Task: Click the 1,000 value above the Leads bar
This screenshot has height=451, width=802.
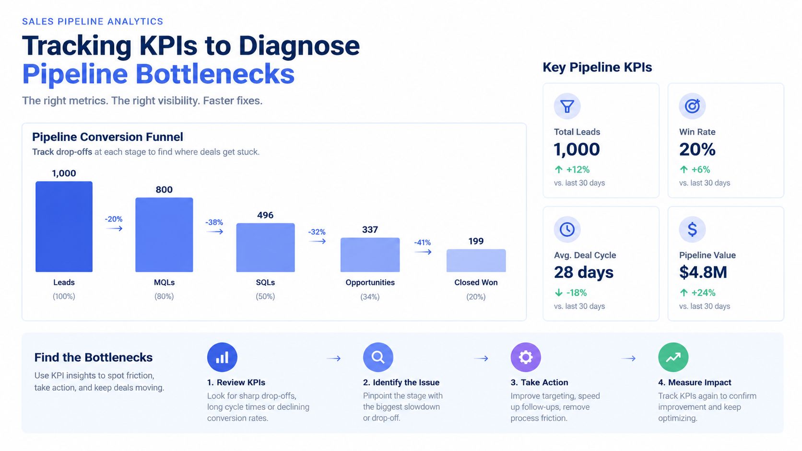Action: 64,173
